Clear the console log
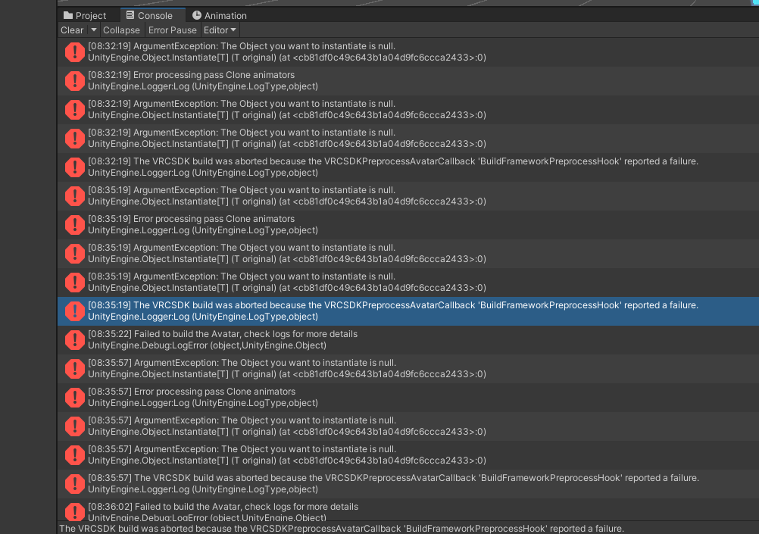 coord(72,30)
